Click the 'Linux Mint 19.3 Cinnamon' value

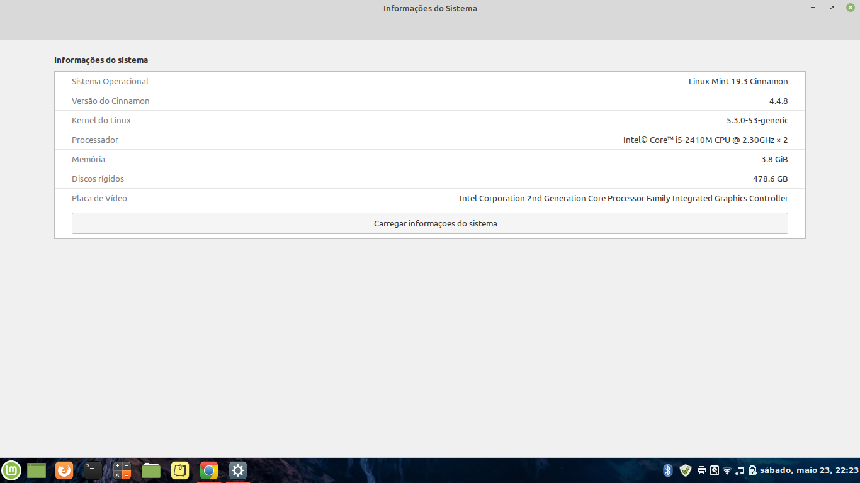[x=738, y=82]
